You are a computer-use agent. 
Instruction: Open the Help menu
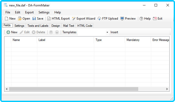(x=57, y=12)
